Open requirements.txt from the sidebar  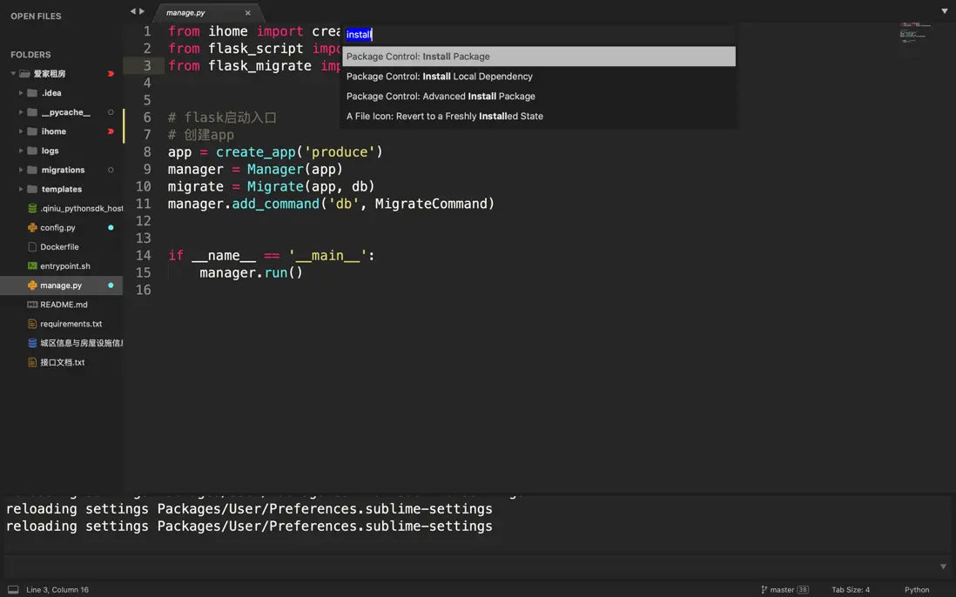[71, 324]
